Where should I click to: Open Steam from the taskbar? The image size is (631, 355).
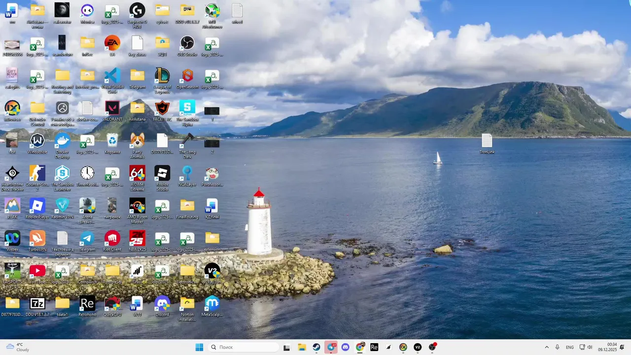coord(316,347)
